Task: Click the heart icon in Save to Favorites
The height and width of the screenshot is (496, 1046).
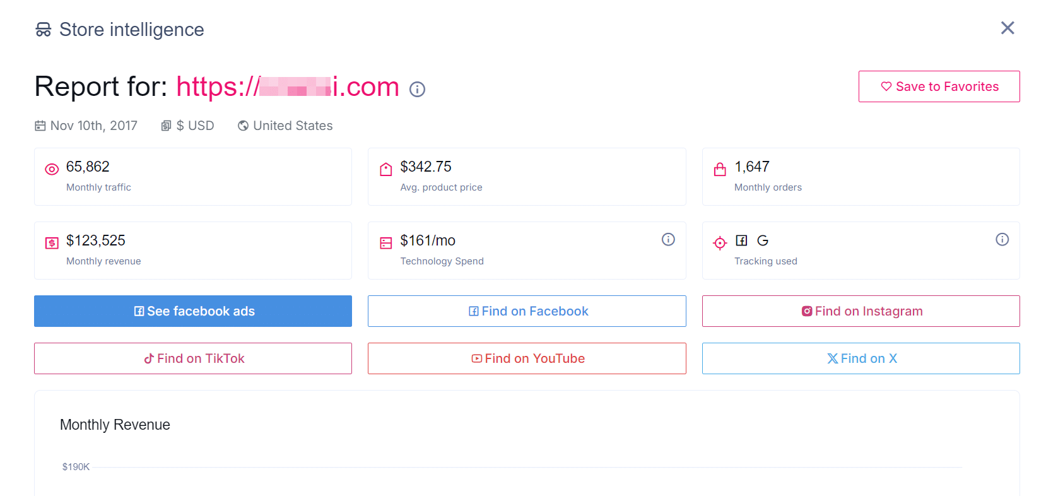Action: 886,86
